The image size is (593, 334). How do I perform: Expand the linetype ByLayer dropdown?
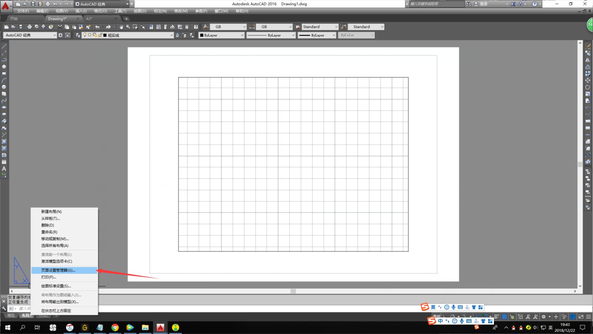(x=271, y=35)
